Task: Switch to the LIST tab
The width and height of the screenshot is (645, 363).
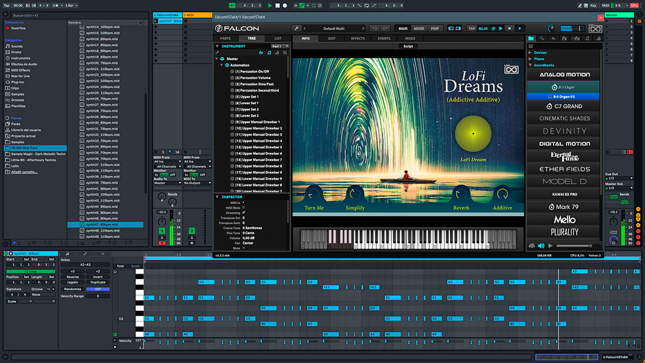Action: [277, 39]
